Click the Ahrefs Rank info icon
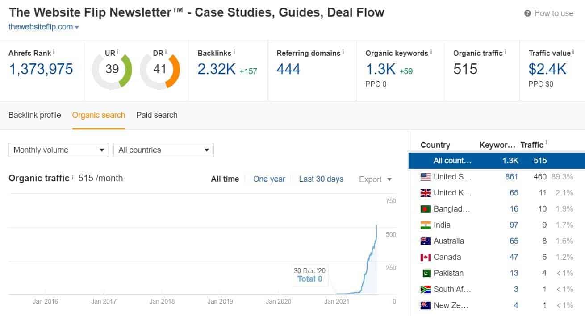 pos(54,52)
